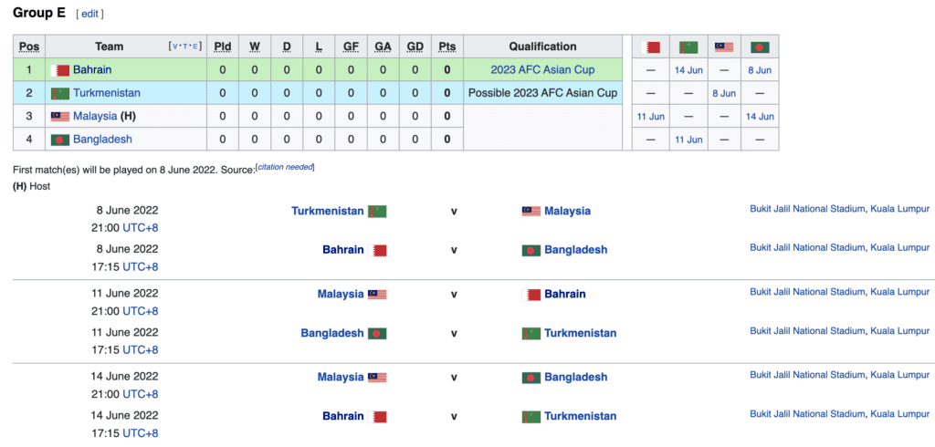Open the 14 Jun link in Bahrain matrix row
The width and height of the screenshot is (935, 447).
click(x=688, y=70)
